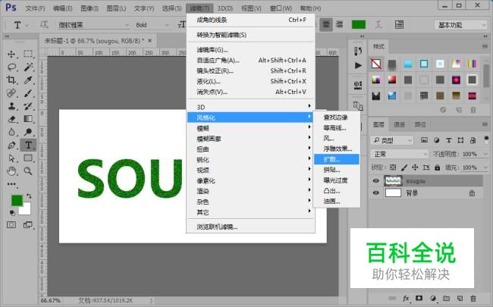Open the 文件(F) menu
Screen dimensions: 493x307
[x=35, y=8]
